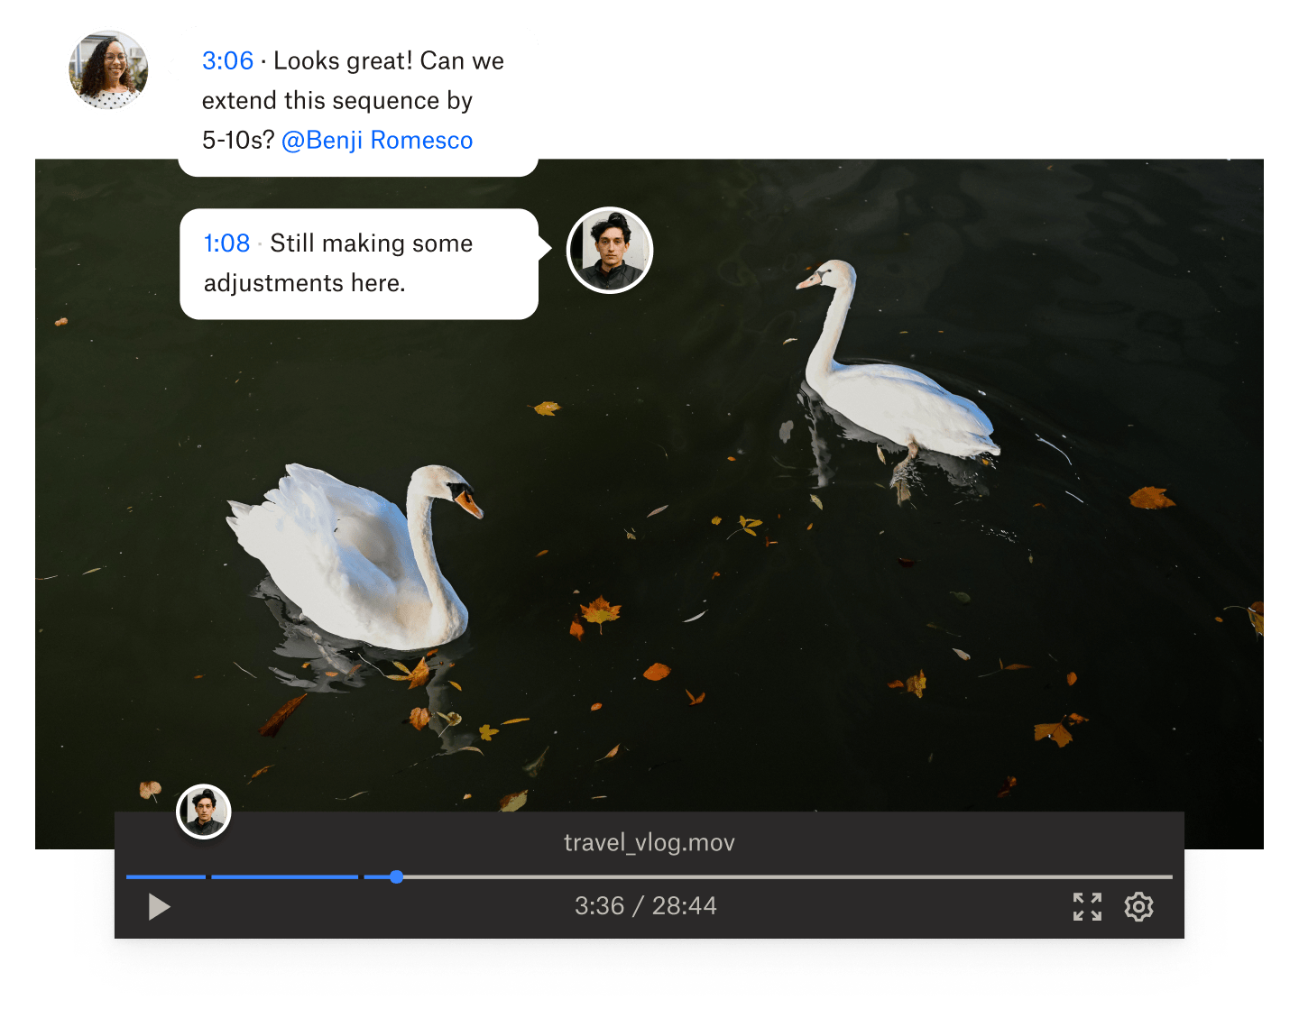
Task: Click the blue playhead on the progress bar
Action: [396, 876]
